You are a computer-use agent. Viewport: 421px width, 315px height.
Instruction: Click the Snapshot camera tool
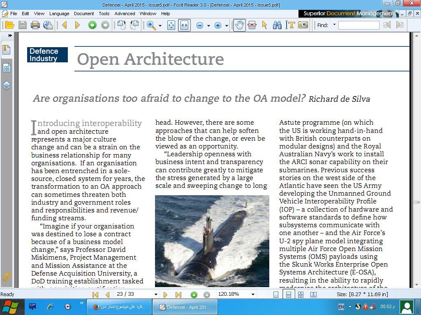[303, 25]
